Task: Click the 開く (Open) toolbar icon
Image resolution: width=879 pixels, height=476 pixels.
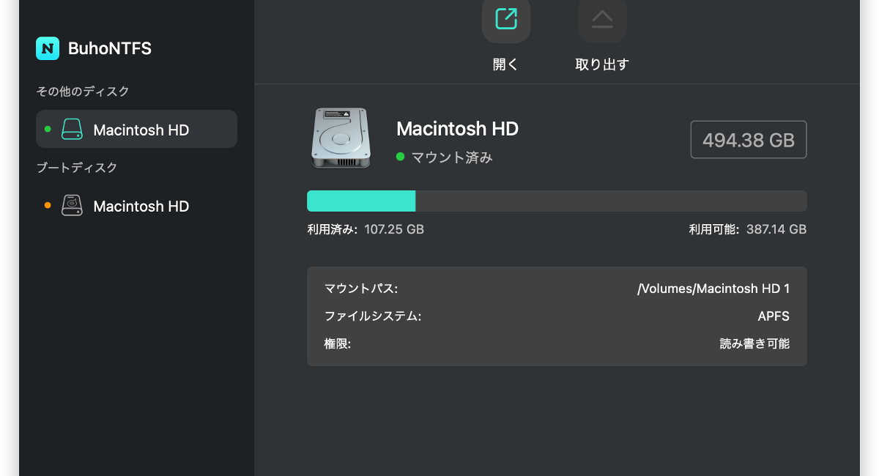Action: (x=505, y=21)
